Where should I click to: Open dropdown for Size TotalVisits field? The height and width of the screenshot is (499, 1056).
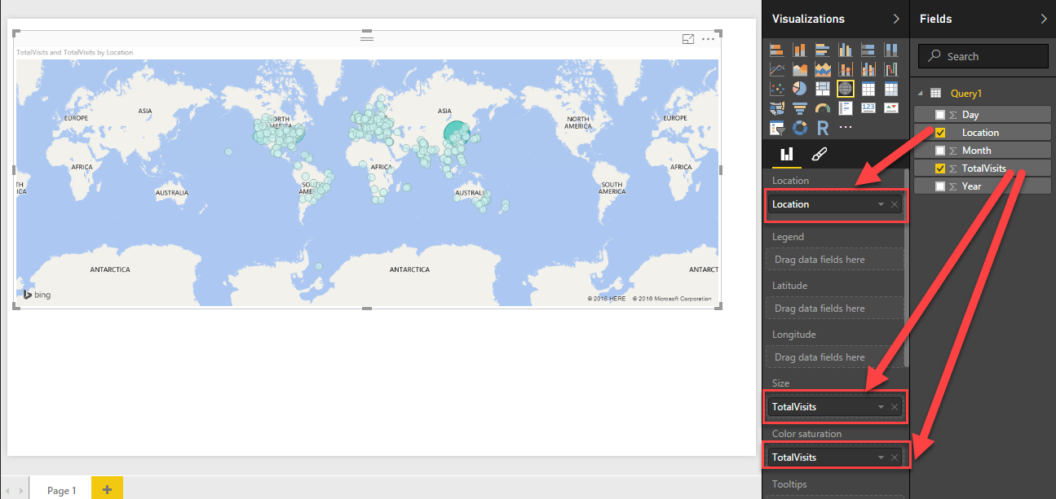coord(881,407)
